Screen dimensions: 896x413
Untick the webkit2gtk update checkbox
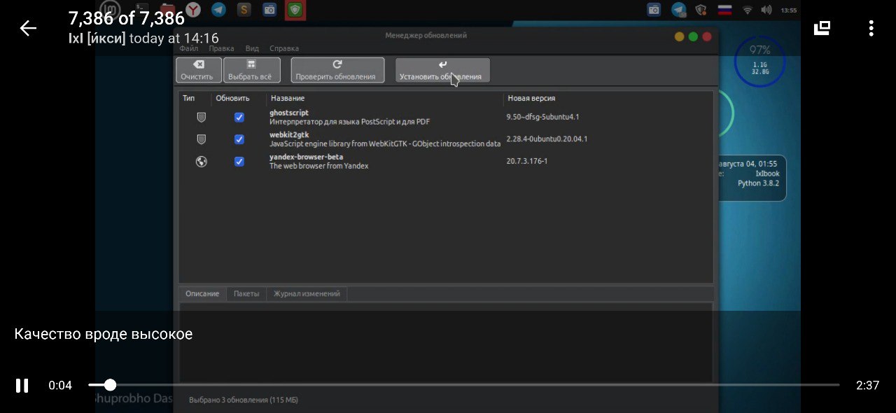(239, 139)
